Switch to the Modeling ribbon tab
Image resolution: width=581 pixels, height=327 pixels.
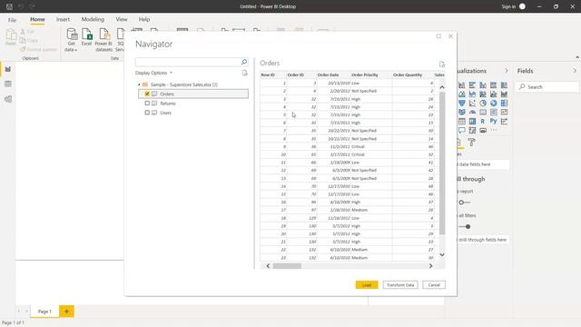click(x=93, y=19)
